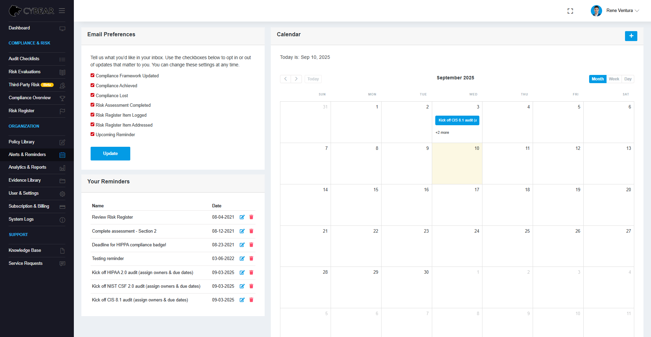Uncheck Compliance Framework Updated
Viewport: 651px width, 337px height.
92,75
